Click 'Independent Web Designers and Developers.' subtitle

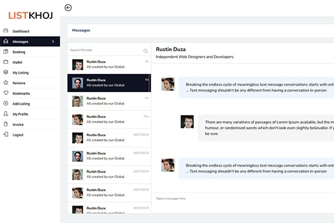(195, 57)
